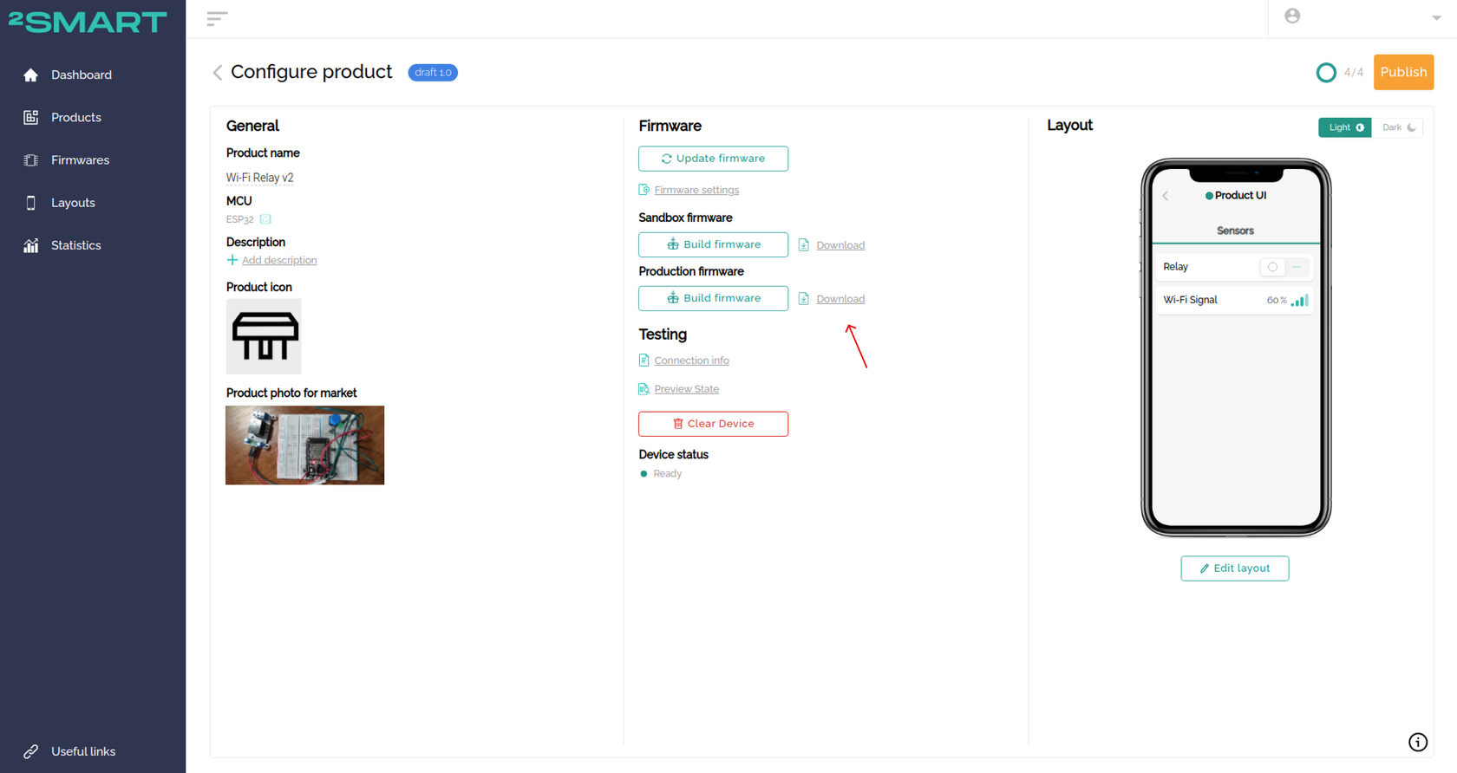The image size is (1457, 773).
Task: Toggle the Relay switch in phone preview
Action: pyautogui.click(x=1284, y=267)
